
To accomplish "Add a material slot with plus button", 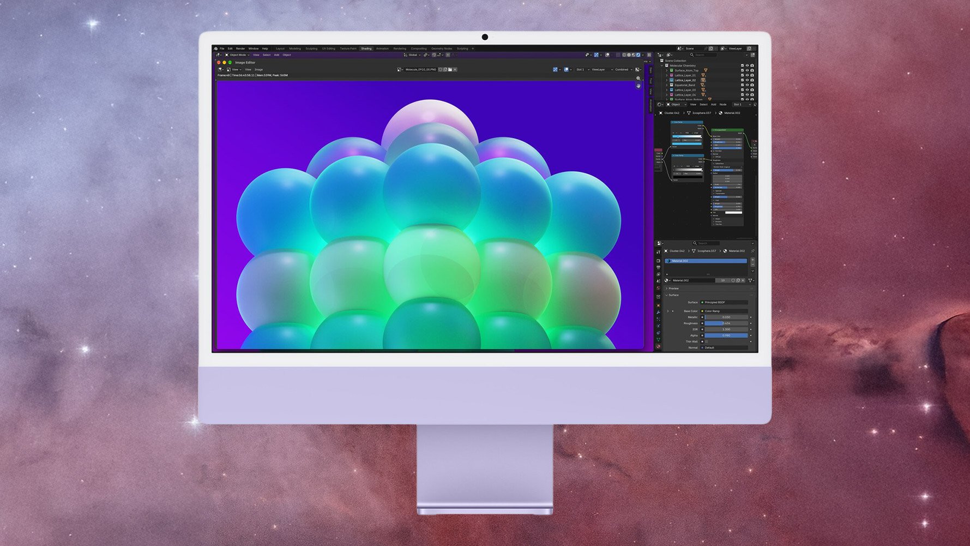I will (x=752, y=260).
